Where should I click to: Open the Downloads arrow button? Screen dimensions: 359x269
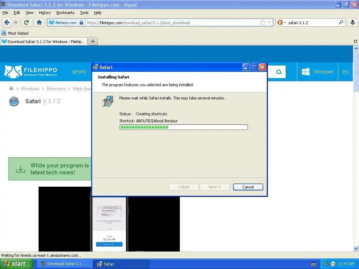click(x=353, y=22)
